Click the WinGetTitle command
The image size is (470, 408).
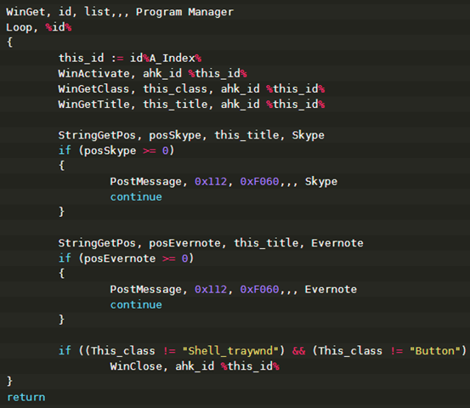[x=93, y=105]
